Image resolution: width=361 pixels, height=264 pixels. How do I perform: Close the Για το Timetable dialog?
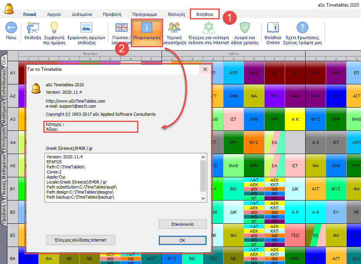(x=205, y=69)
